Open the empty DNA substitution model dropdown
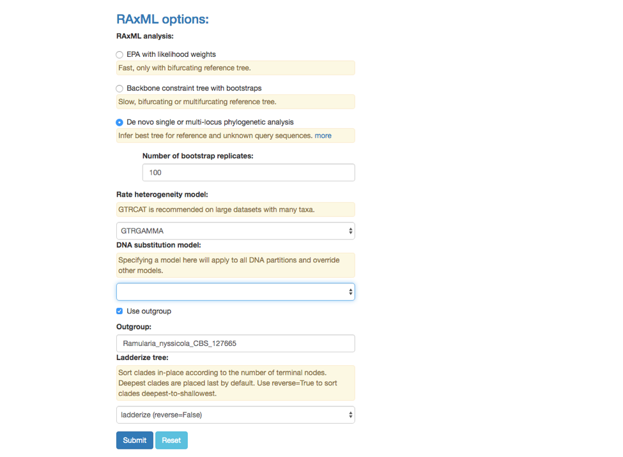This screenshot has height=457, width=623. click(x=236, y=292)
